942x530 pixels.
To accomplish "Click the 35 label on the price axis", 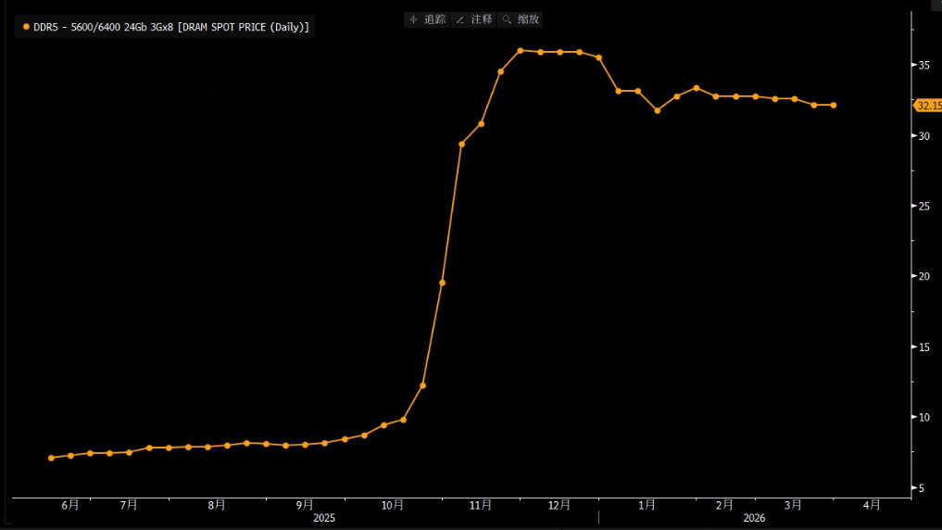I will pos(923,65).
